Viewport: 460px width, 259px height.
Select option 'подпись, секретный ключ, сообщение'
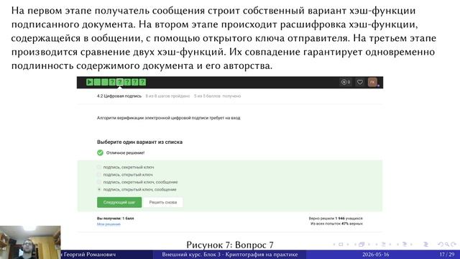137,182
